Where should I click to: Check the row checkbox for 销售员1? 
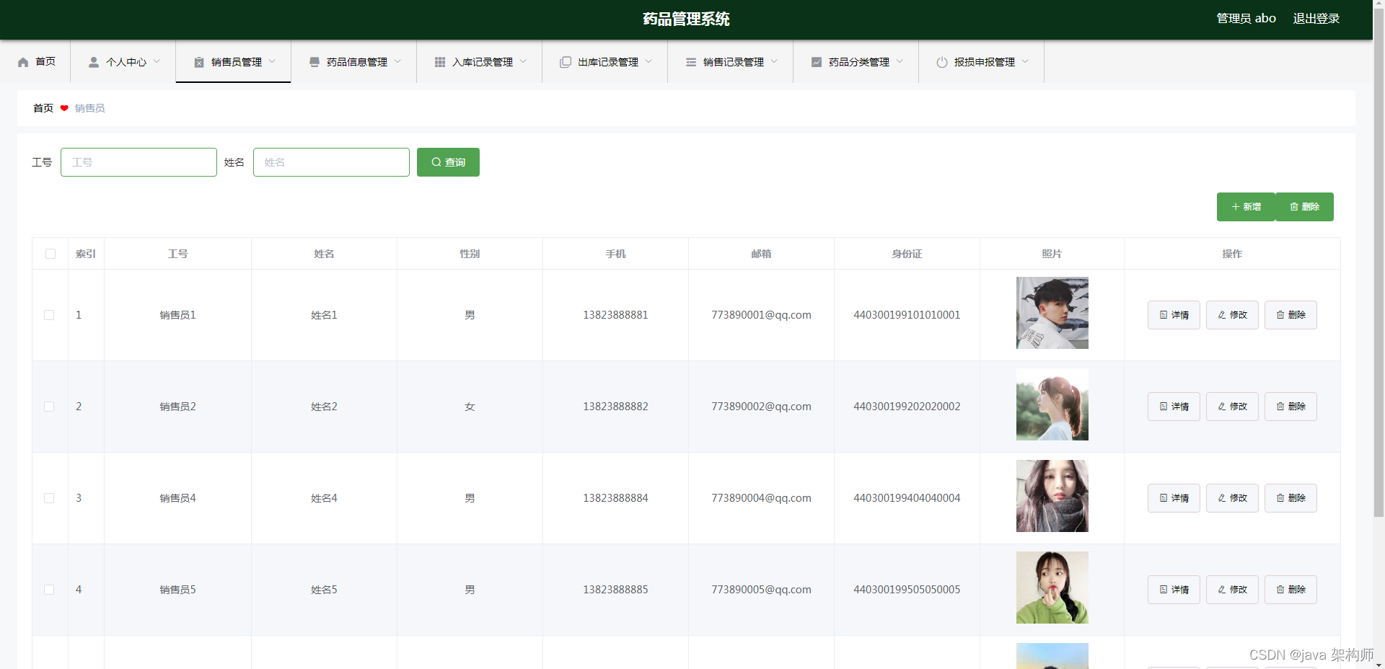tap(49, 315)
